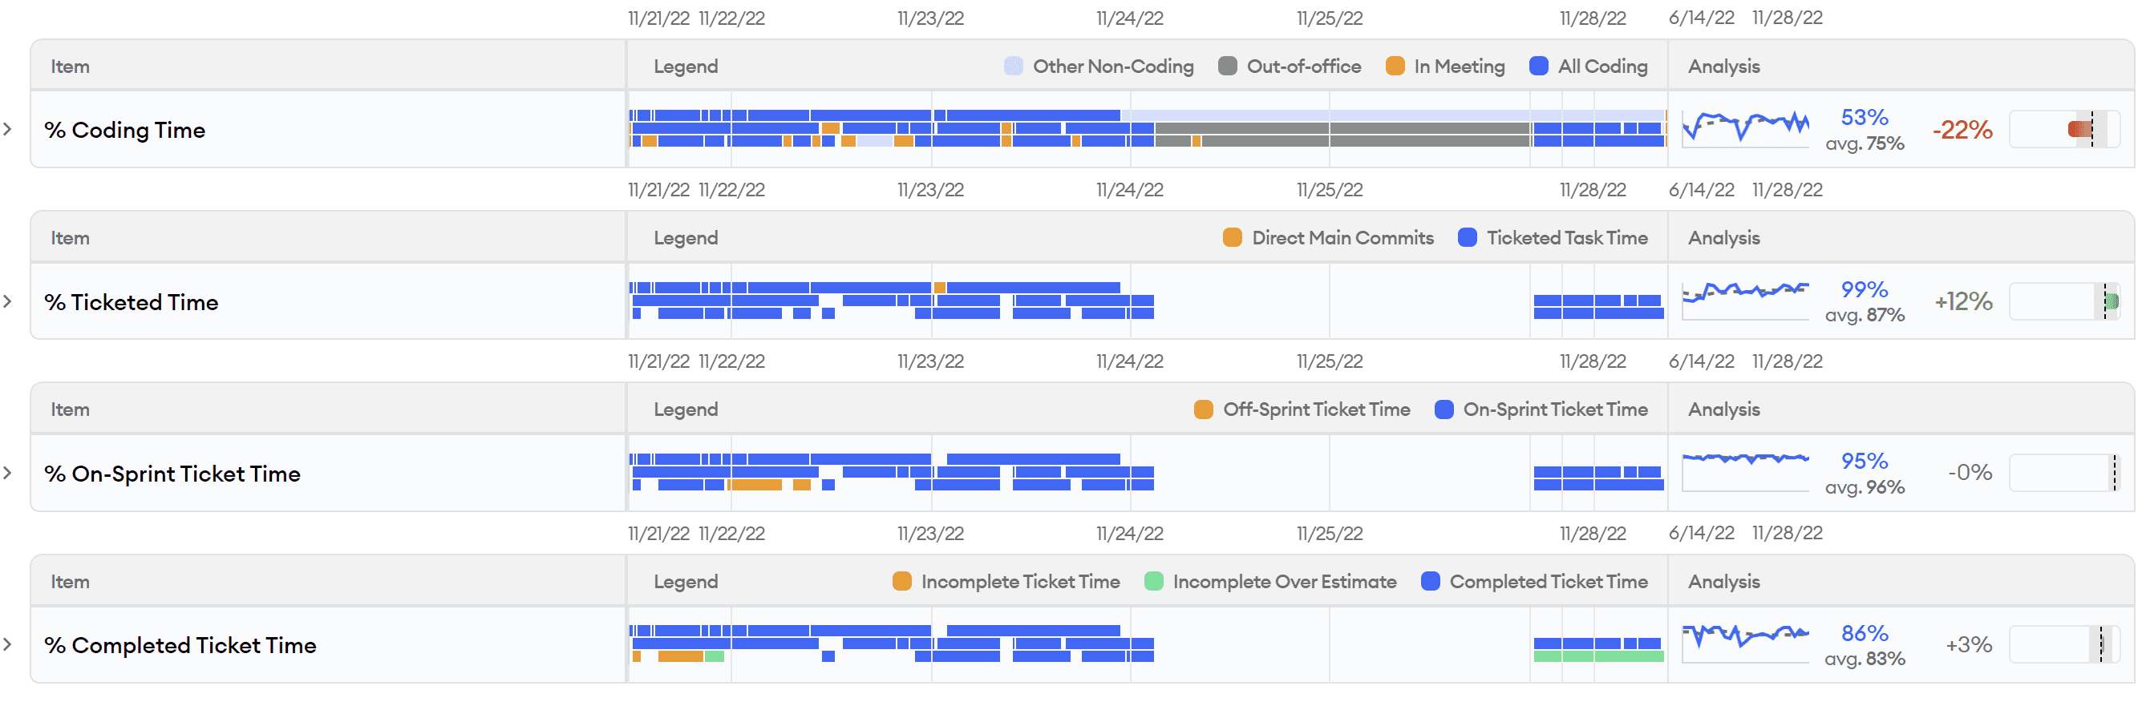The height and width of the screenshot is (706, 2138).
Task: Click the Analysis header in Completed Ticket table
Action: [1724, 582]
